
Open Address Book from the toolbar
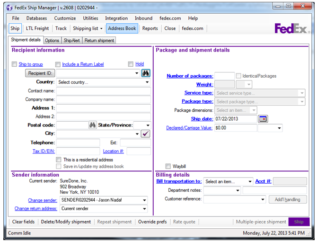[122, 28]
